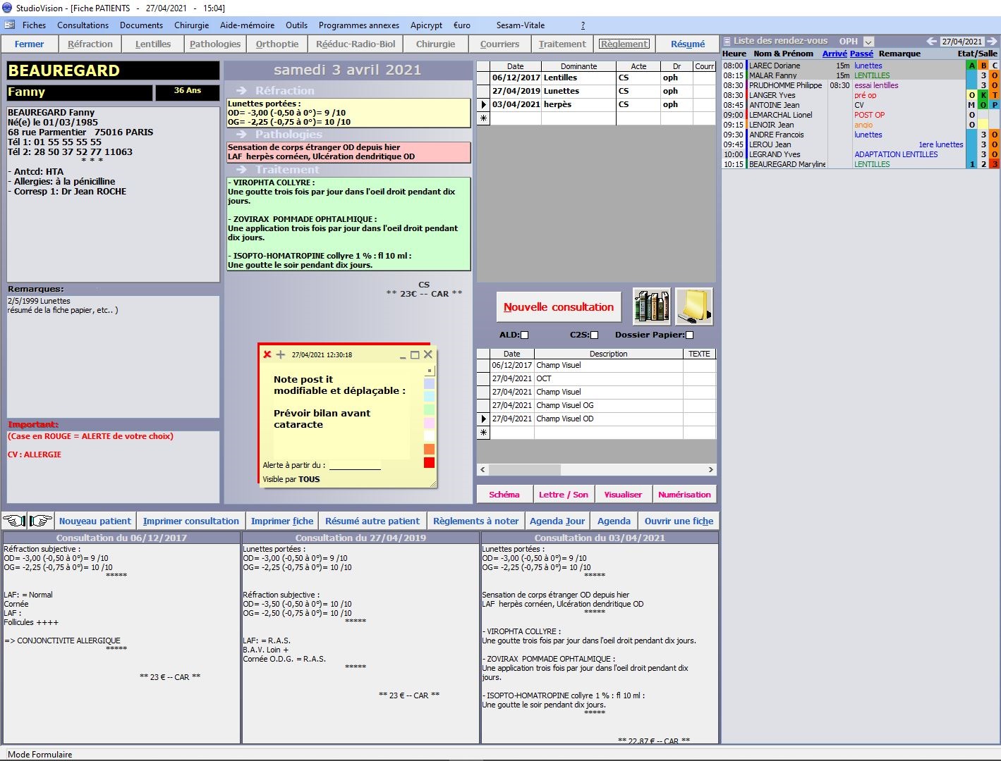Click the Nouvelle consultation button
The image size is (1001, 761).
(558, 307)
